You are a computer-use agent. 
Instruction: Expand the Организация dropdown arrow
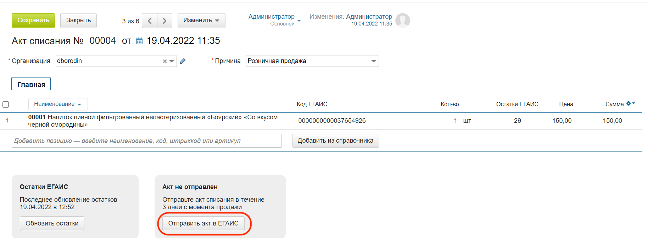172,61
